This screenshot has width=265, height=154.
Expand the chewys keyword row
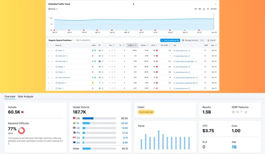pyautogui.click(x=49, y=72)
